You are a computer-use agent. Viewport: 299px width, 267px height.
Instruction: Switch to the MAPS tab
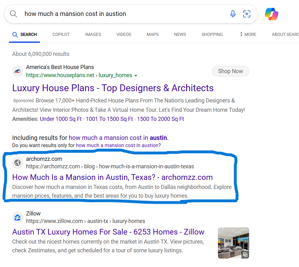(x=152, y=34)
